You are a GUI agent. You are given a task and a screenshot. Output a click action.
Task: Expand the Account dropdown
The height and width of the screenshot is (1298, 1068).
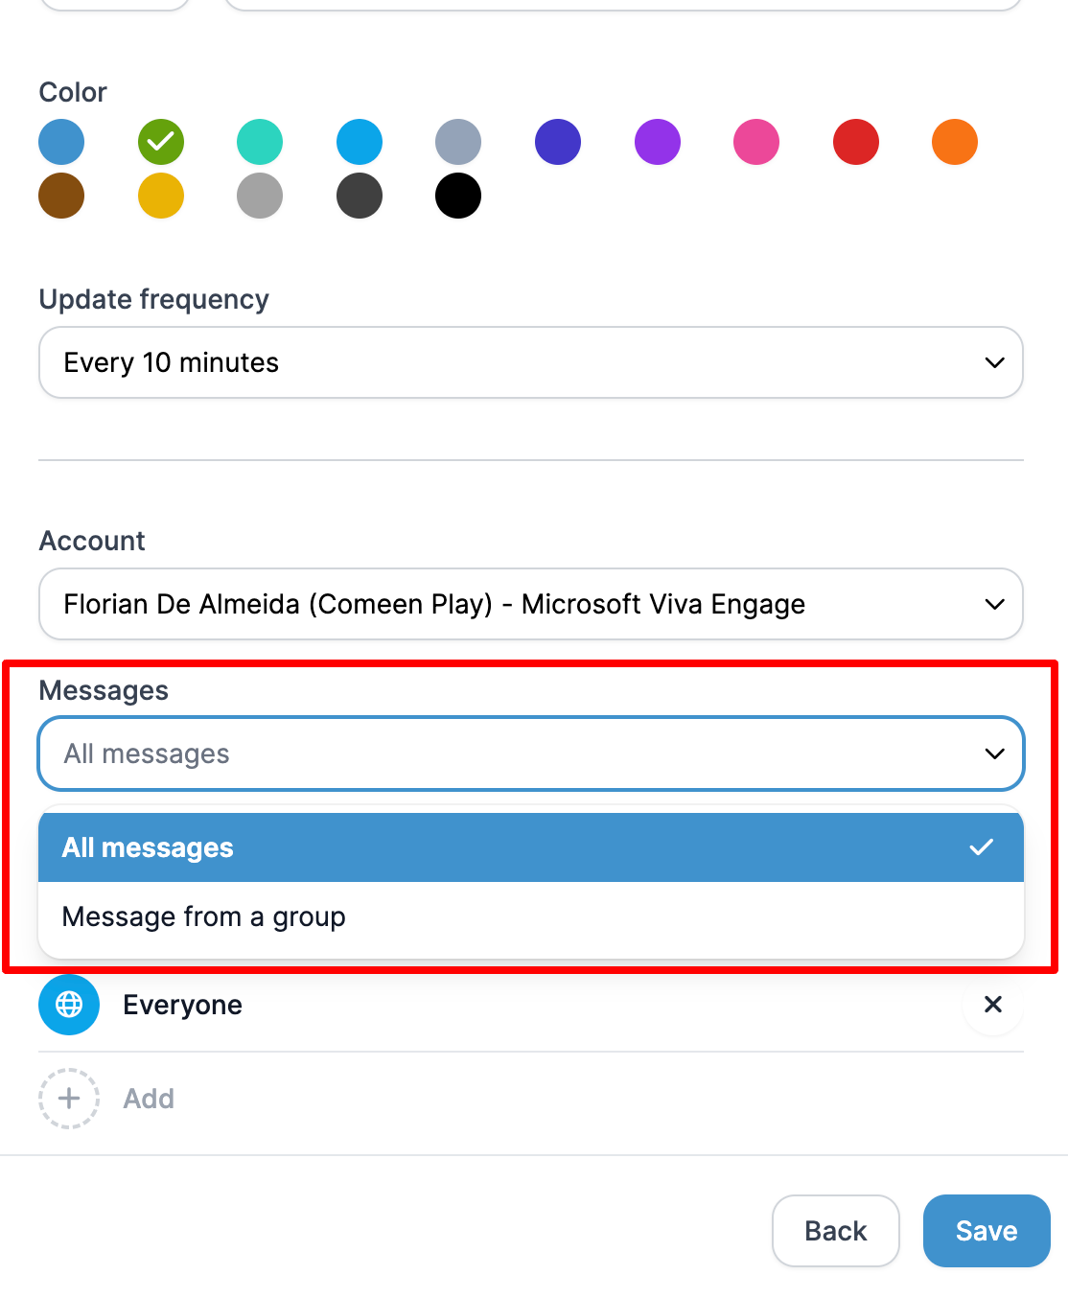(x=531, y=604)
